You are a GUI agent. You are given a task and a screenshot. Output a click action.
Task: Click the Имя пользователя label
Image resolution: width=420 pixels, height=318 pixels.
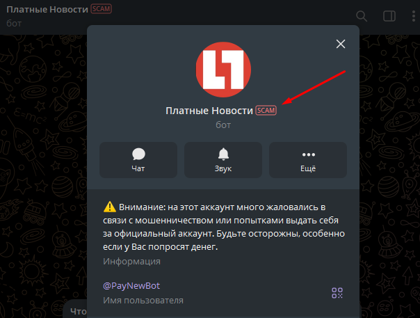click(143, 301)
